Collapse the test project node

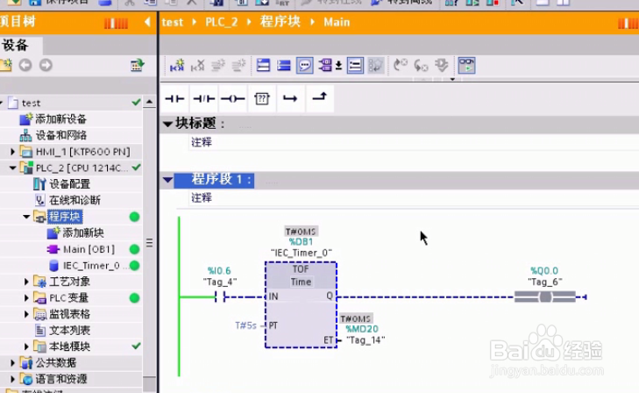(x=2, y=103)
